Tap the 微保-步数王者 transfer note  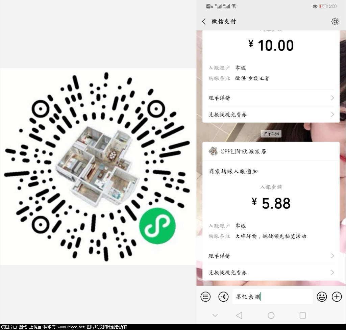click(252, 78)
